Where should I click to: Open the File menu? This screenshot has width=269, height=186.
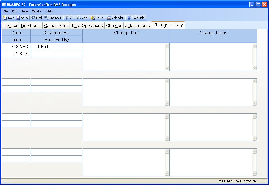6,11
